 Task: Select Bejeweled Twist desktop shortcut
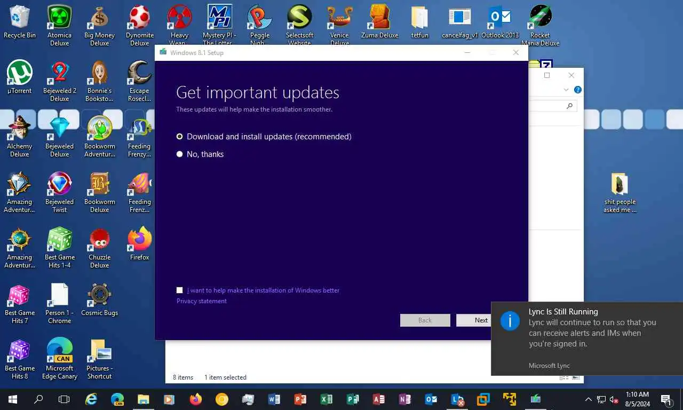(x=60, y=192)
